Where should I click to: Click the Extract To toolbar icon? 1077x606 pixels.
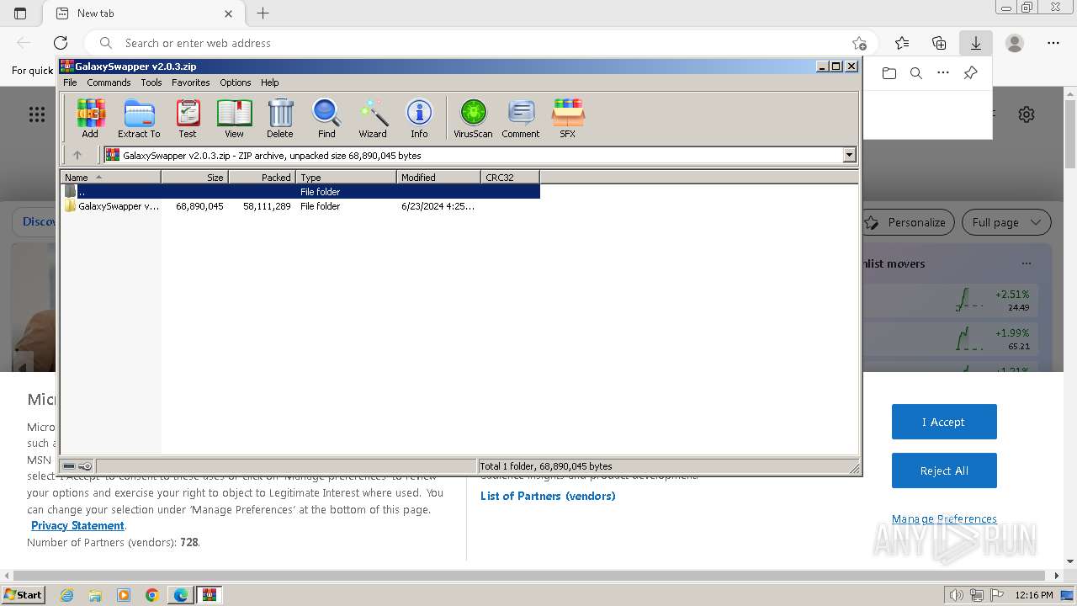pos(139,118)
